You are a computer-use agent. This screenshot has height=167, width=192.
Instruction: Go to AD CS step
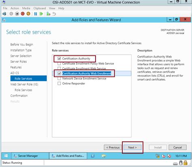(15, 73)
